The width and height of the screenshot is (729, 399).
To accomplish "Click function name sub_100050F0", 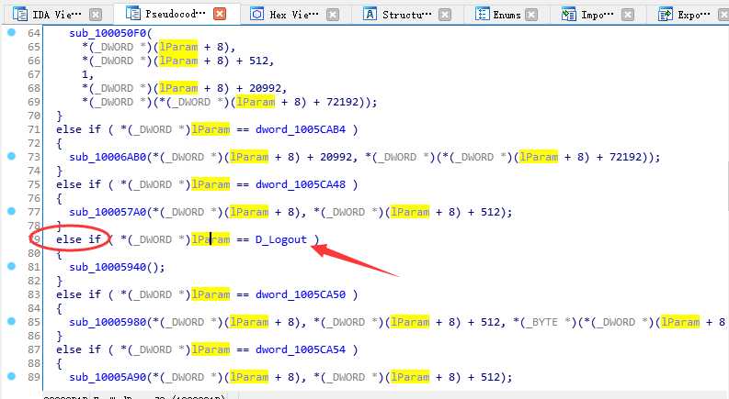I will coord(108,33).
